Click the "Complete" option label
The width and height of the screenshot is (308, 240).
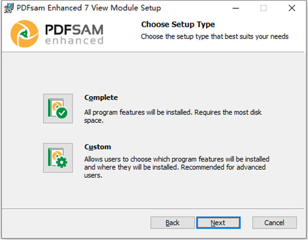pos(101,98)
